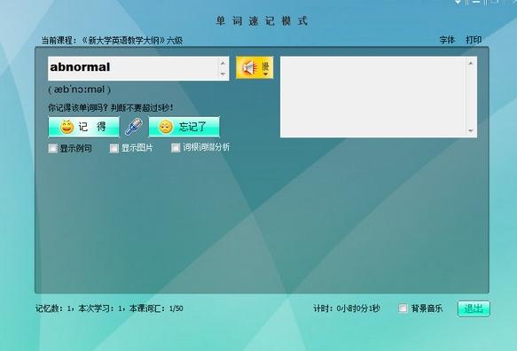Click the sad-face 忘记了 (forgot) button
This screenshot has width=517, height=351.
[184, 127]
